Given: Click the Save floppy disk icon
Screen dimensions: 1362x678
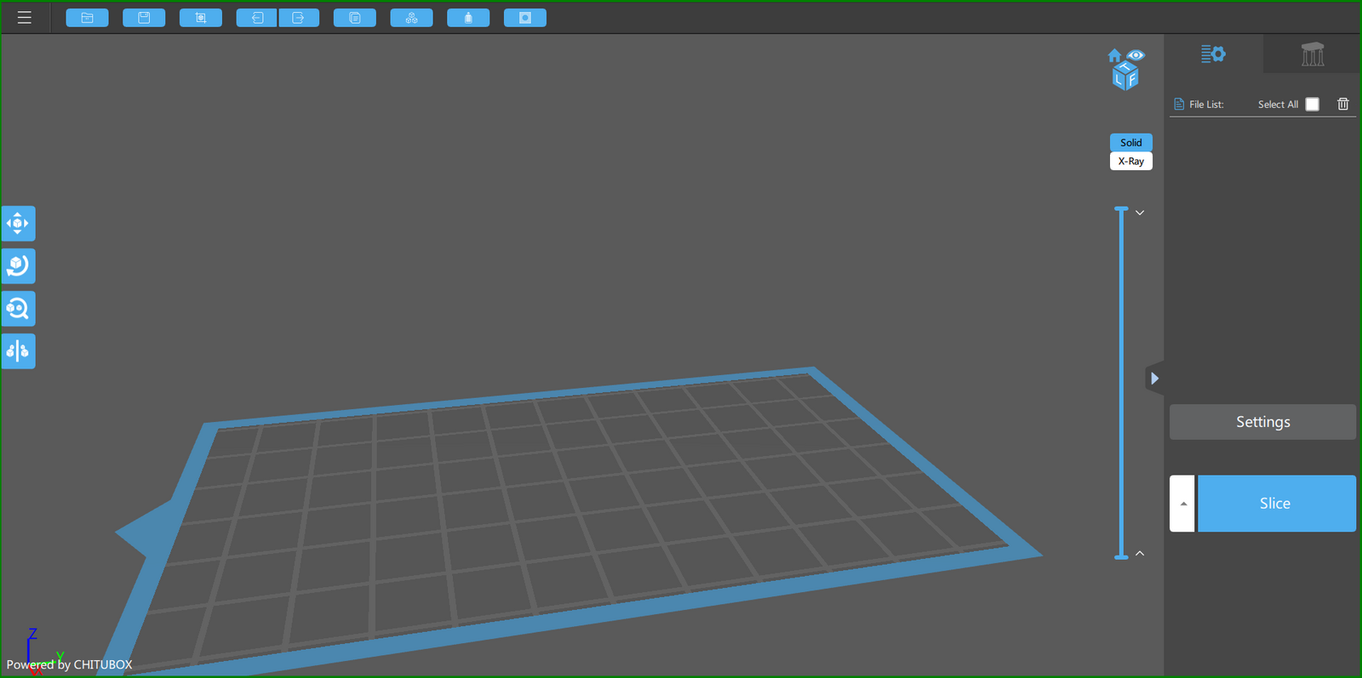Looking at the screenshot, I should 144,18.
